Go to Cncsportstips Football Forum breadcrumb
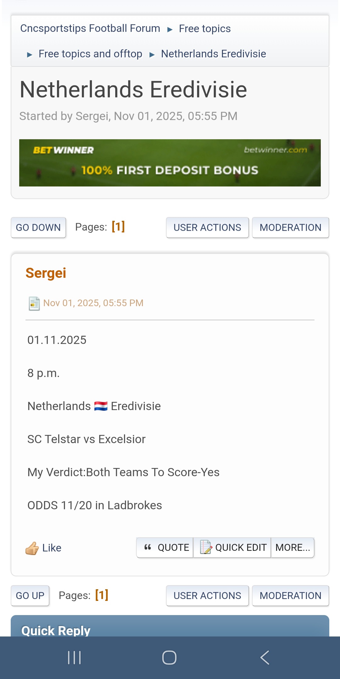Screen dimensions: 340x679 coord(90,28)
